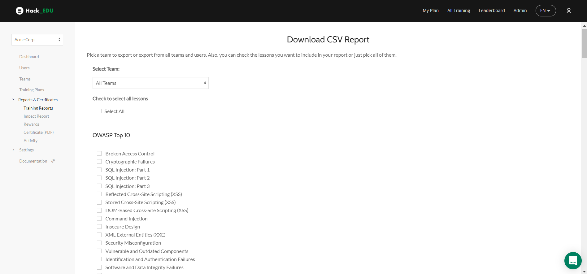The height and width of the screenshot is (274, 587).
Task: Open the All Teams select dropdown
Action: pos(150,83)
